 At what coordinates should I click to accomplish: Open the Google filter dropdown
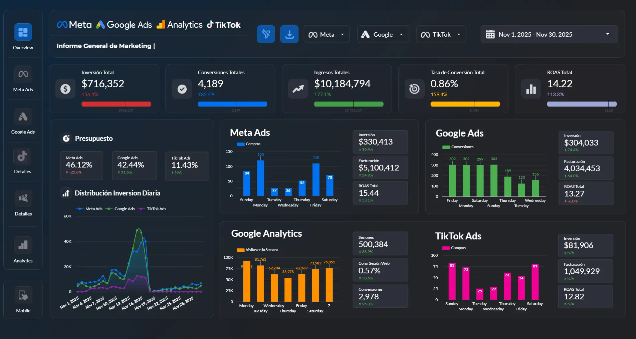coord(383,34)
